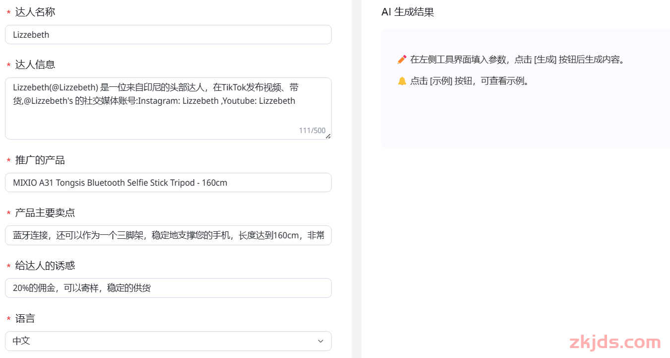Grab the resize handle of the 达人信息 textarea
Image resolution: width=670 pixels, height=358 pixels.
pos(328,136)
